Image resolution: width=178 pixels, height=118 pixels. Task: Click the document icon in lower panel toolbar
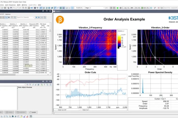[50, 84]
